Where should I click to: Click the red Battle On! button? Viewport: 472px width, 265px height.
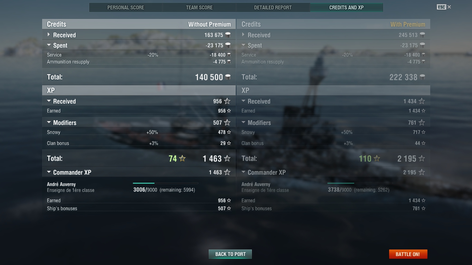tap(408, 254)
